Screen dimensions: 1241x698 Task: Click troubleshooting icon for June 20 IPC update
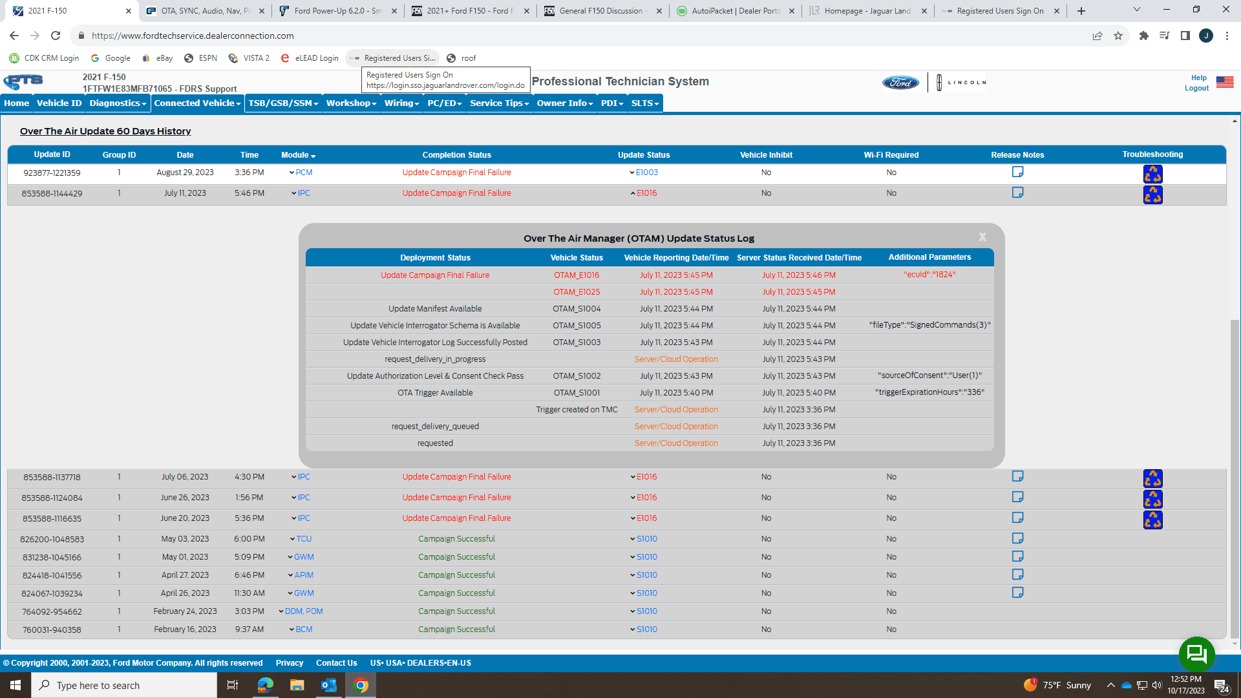[1152, 520]
